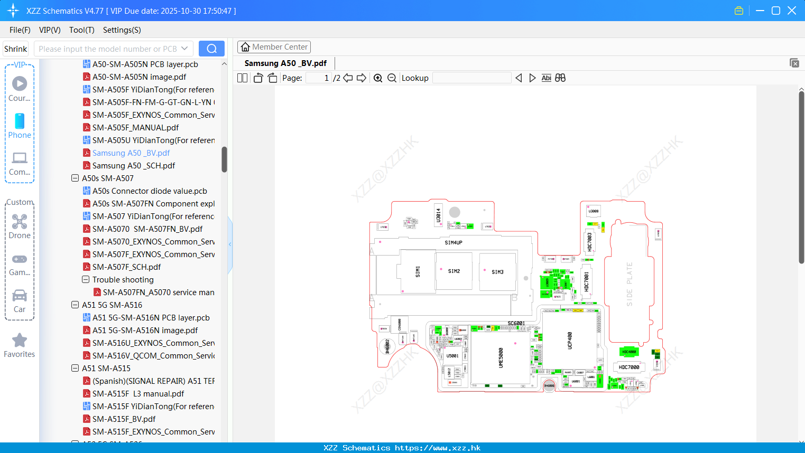Select the Game category icon
The height and width of the screenshot is (453, 805).
pyautogui.click(x=20, y=265)
